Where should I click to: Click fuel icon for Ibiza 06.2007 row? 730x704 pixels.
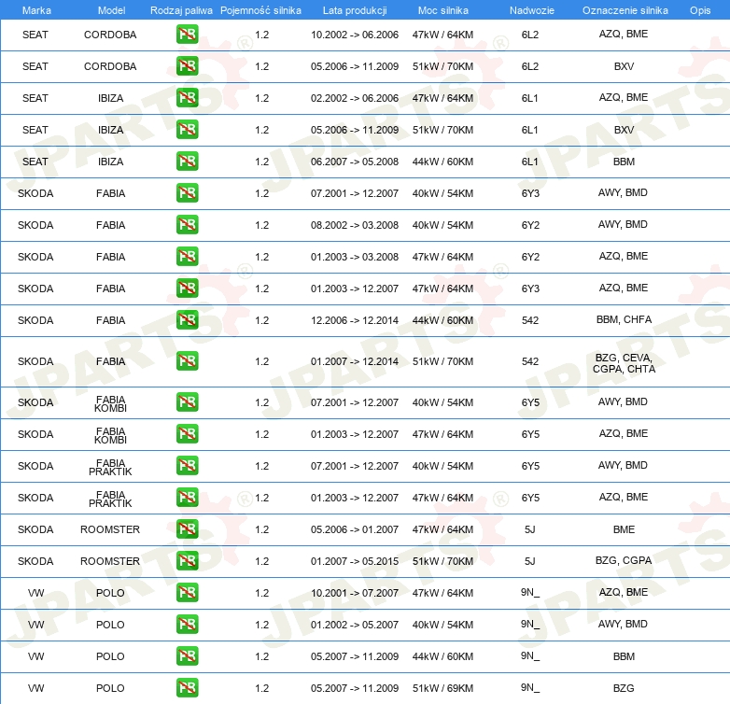(187, 162)
